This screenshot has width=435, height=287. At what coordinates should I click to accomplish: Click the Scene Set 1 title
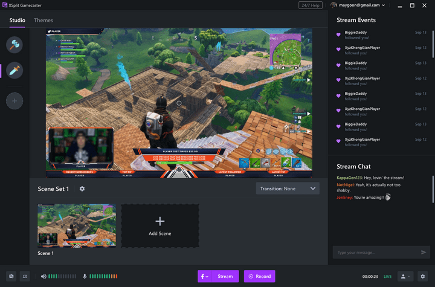(x=53, y=189)
